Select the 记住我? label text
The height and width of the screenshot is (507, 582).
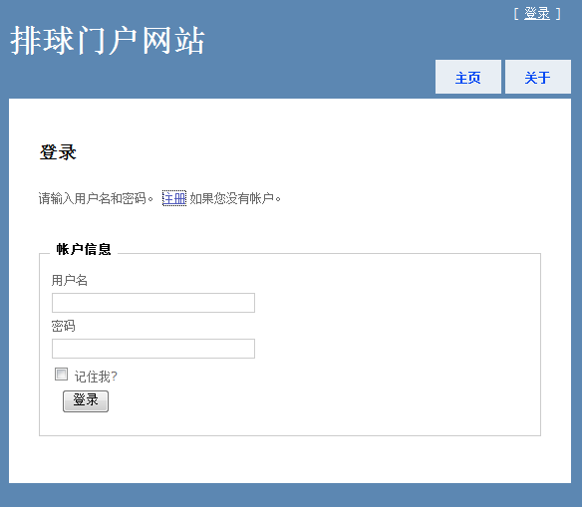pos(96,377)
